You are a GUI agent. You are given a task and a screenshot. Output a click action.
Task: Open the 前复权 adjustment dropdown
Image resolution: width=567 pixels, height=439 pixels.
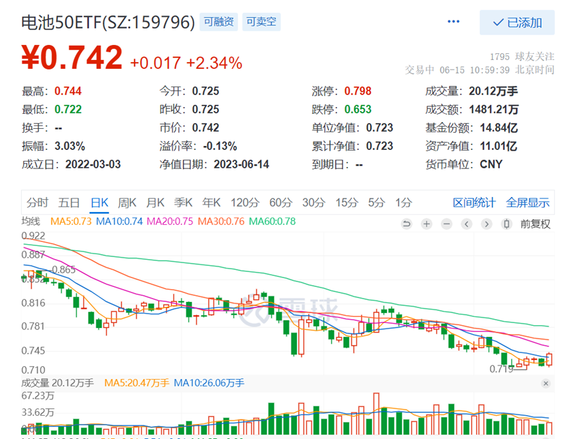point(535,224)
